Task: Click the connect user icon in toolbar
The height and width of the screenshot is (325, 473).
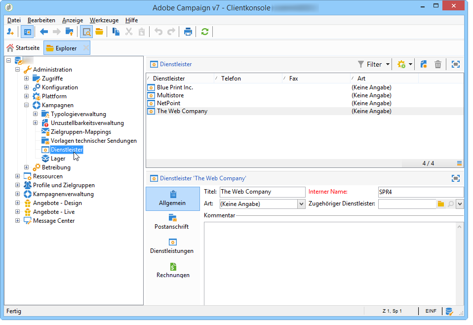Action: [x=10, y=32]
